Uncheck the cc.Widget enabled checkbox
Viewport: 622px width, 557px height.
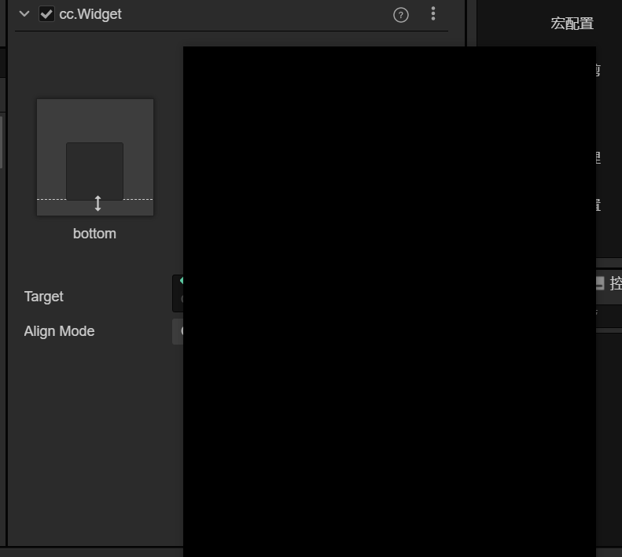(x=46, y=14)
